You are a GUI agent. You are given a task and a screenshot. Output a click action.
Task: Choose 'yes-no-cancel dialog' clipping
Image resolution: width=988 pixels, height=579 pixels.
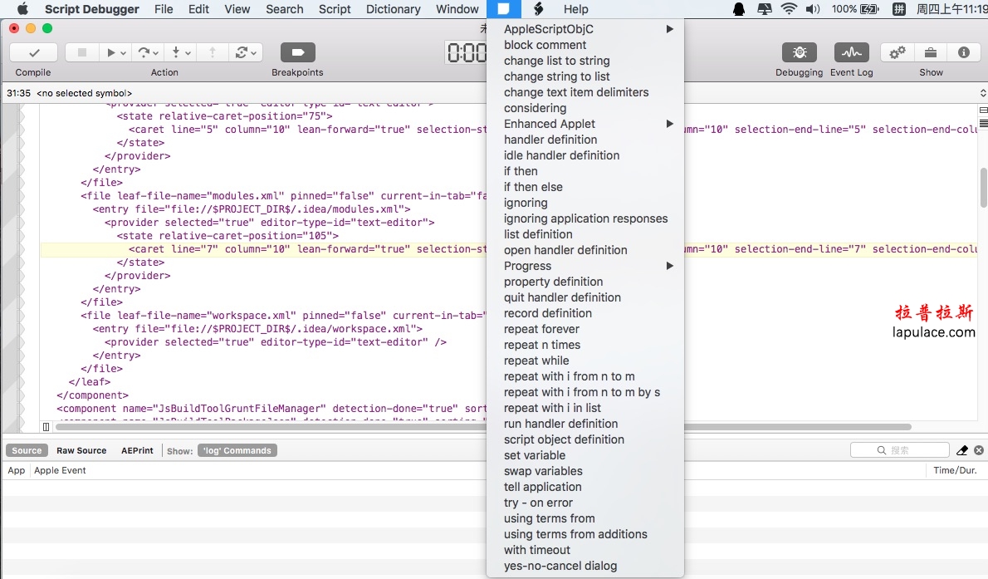(x=585, y=565)
